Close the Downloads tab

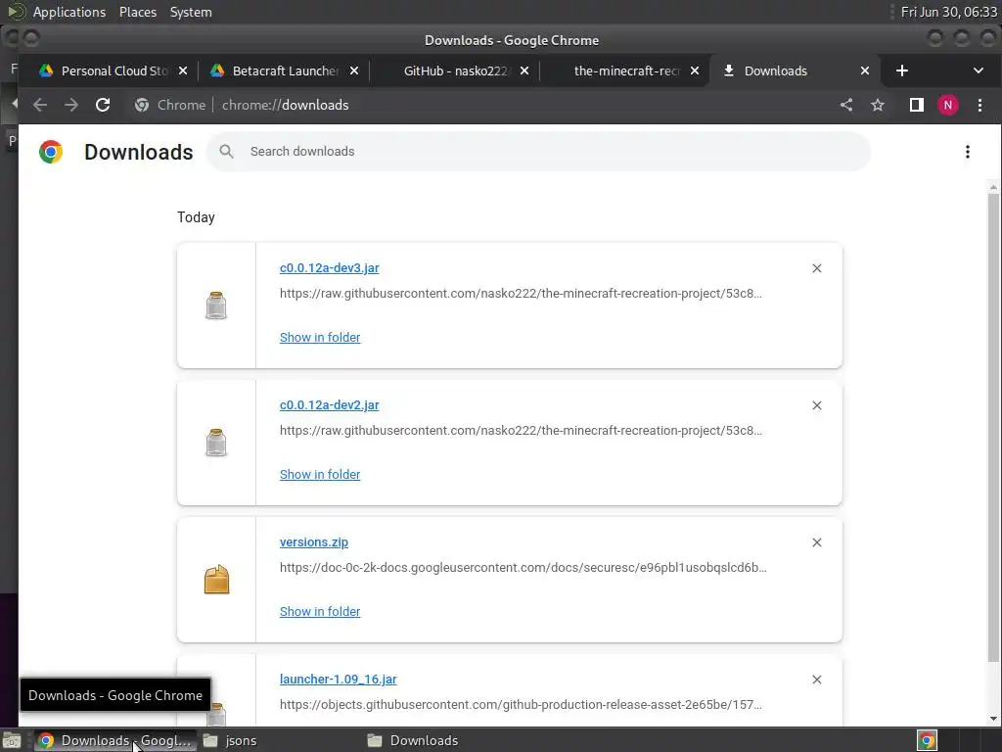[x=865, y=70]
